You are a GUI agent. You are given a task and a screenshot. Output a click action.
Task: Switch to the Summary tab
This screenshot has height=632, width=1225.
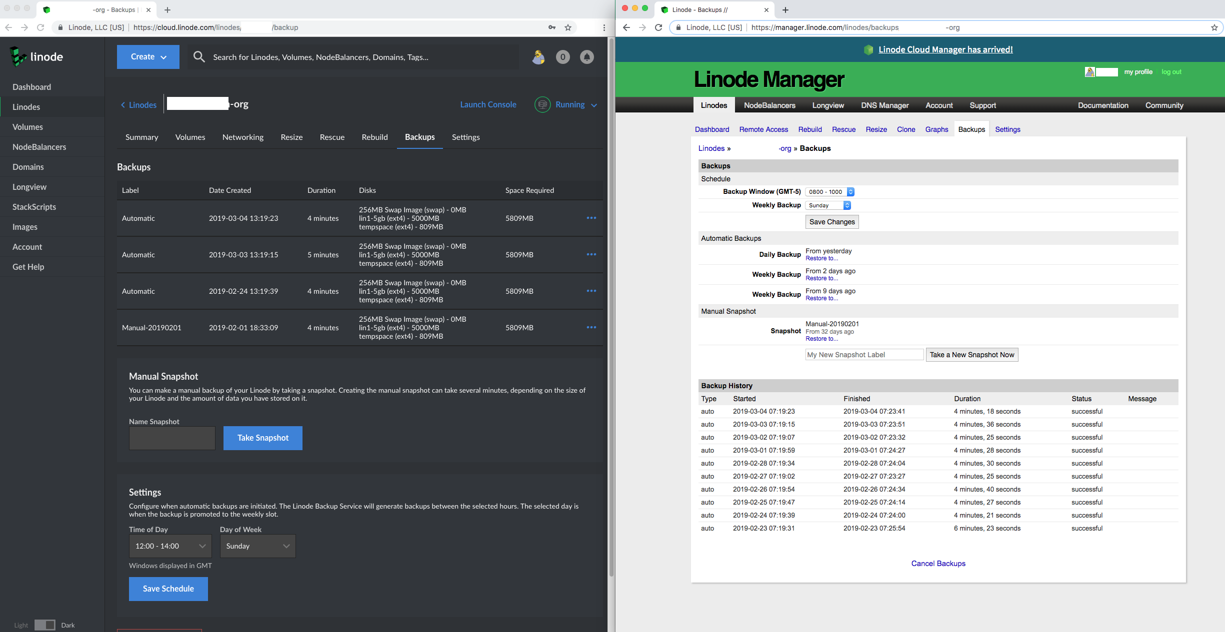(142, 137)
